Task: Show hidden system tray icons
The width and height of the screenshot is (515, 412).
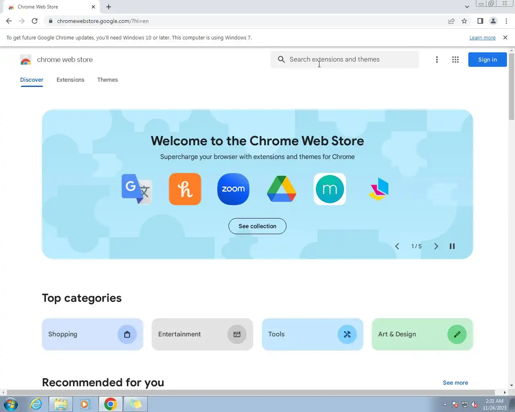Action: pyautogui.click(x=445, y=404)
